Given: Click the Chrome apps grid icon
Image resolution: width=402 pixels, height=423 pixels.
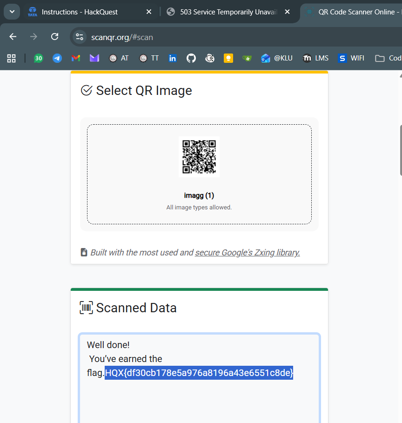Looking at the screenshot, I should [12, 58].
